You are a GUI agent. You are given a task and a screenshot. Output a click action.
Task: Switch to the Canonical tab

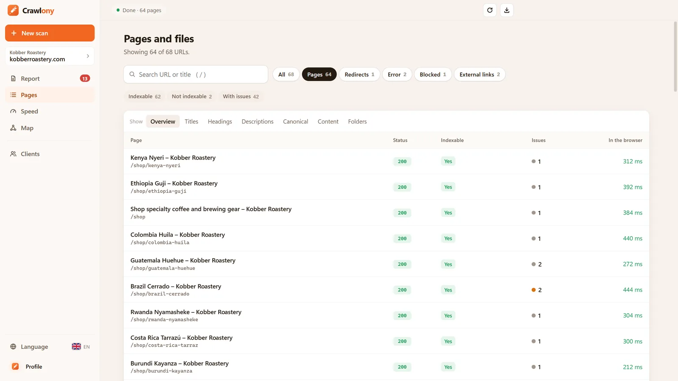[x=295, y=121]
